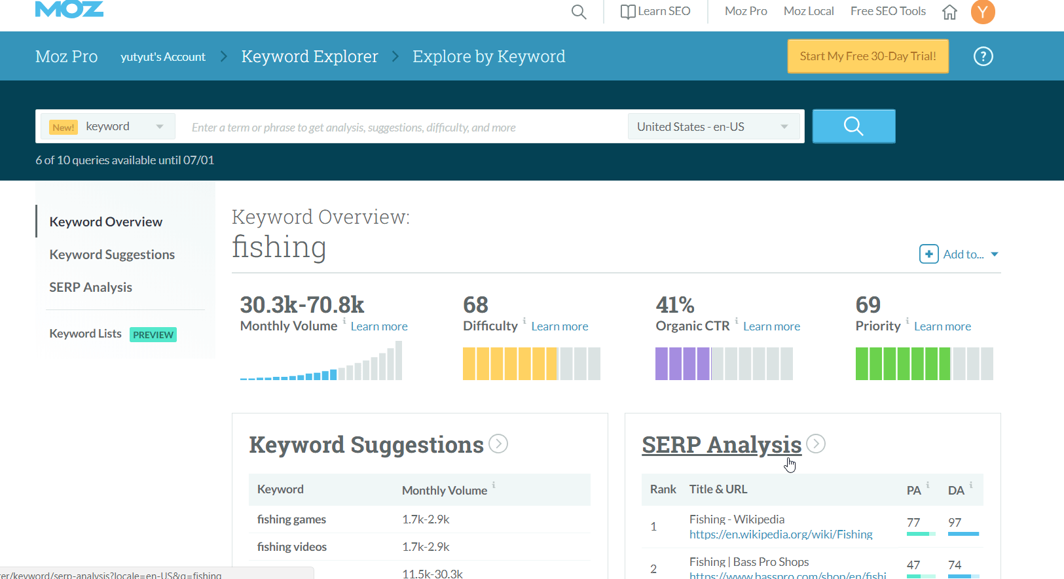Open the user account avatar
The image size is (1064, 579).
[982, 12]
